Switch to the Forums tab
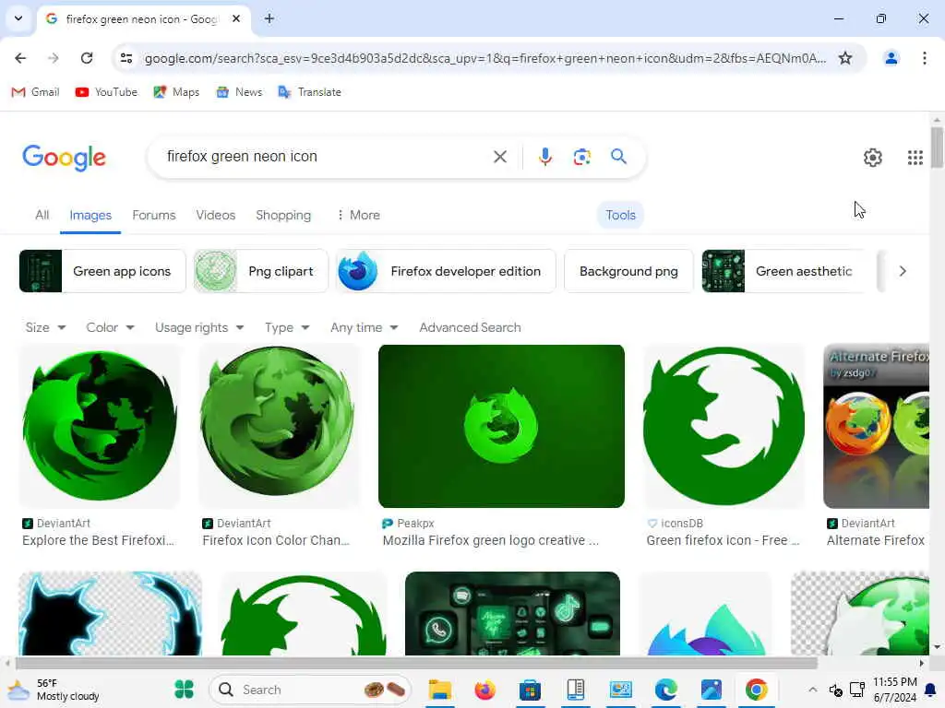 click(x=154, y=215)
